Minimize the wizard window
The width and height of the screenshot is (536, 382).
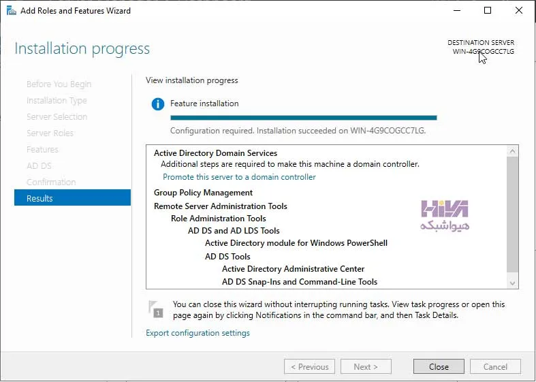point(457,11)
